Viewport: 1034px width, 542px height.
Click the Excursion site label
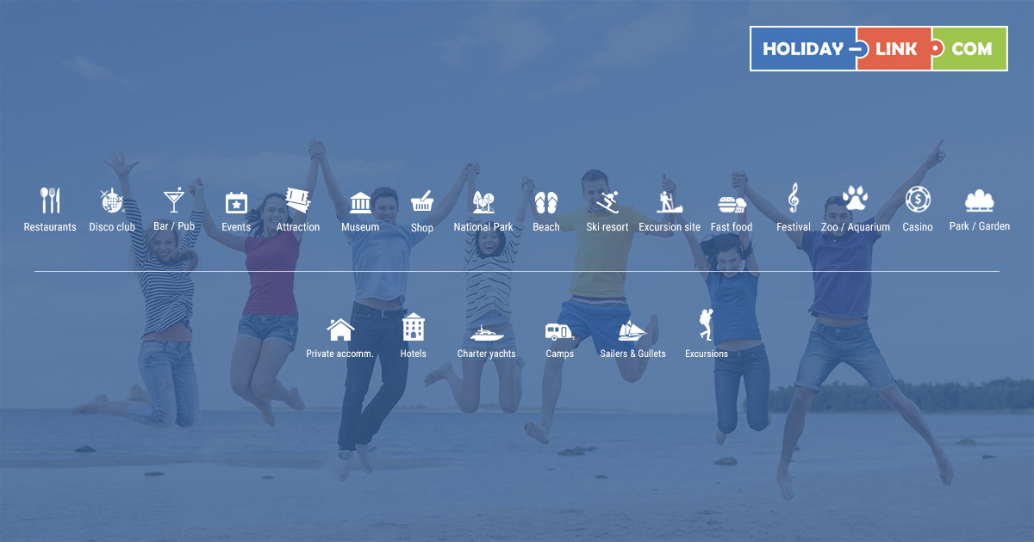(670, 227)
